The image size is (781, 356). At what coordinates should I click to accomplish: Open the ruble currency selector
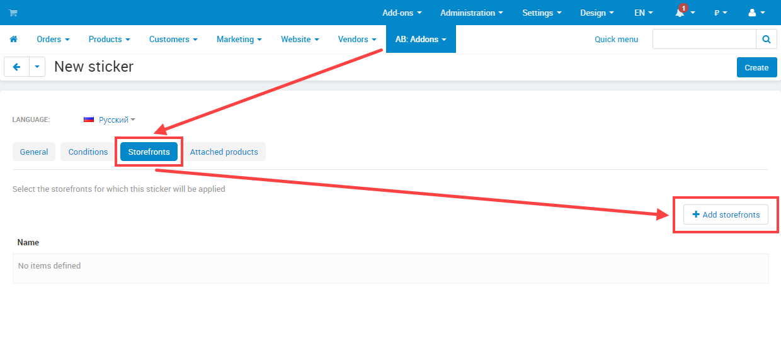tap(720, 13)
